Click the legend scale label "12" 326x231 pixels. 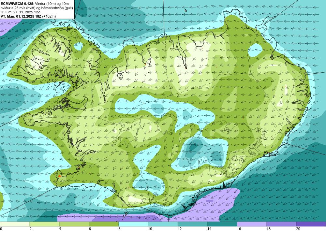(180, 229)
